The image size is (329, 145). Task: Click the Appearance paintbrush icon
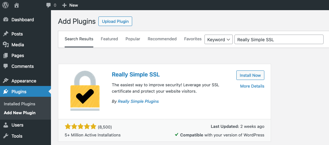[6, 81]
